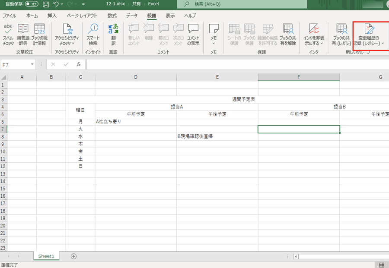Open Workbook Statistics (ブックの統計情報)

coord(39,35)
